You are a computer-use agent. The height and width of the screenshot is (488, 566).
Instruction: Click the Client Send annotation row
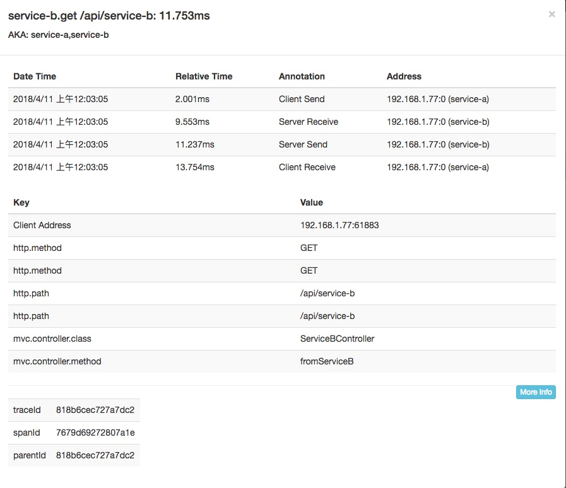pyautogui.click(x=302, y=99)
